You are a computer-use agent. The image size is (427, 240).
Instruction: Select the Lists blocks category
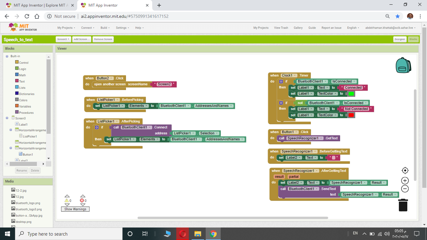[22, 87]
